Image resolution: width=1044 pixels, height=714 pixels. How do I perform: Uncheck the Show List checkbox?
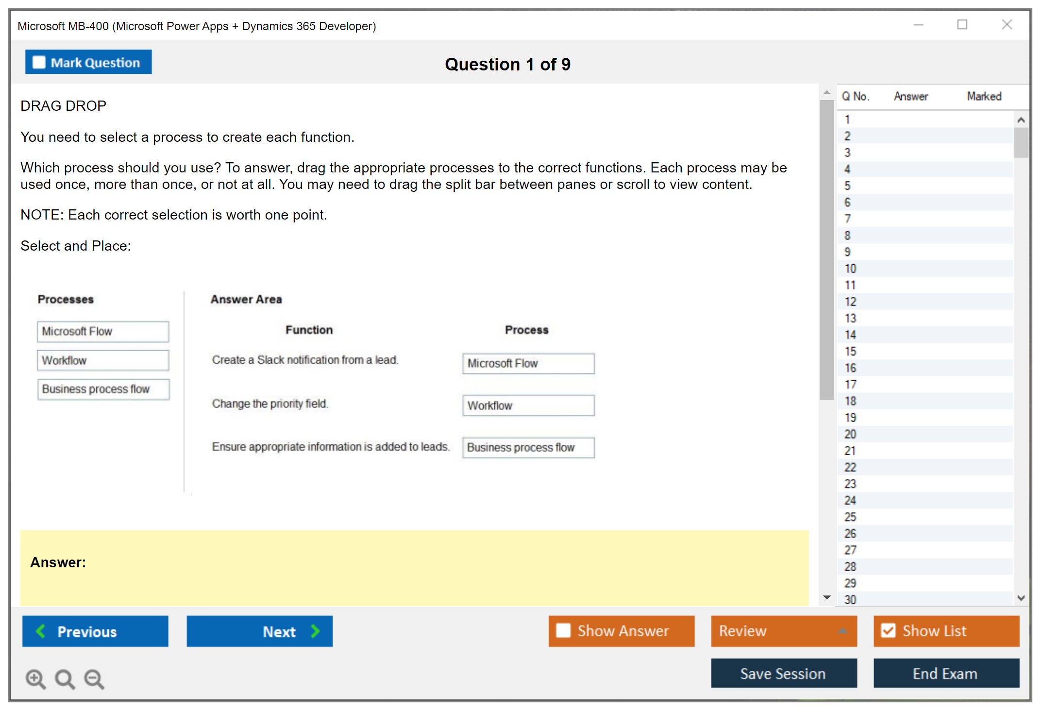point(888,630)
